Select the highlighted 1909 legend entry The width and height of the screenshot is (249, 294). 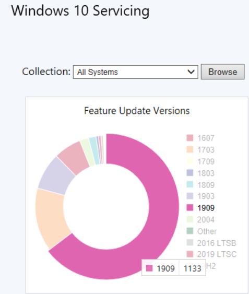pos(200,208)
